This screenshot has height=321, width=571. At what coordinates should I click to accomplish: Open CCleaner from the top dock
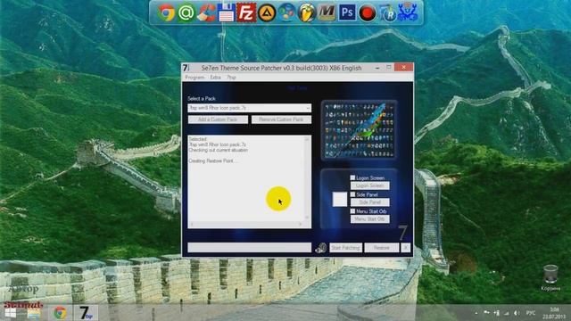(206, 13)
